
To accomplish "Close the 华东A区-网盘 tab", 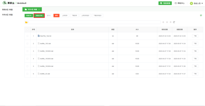I will [39, 9].
